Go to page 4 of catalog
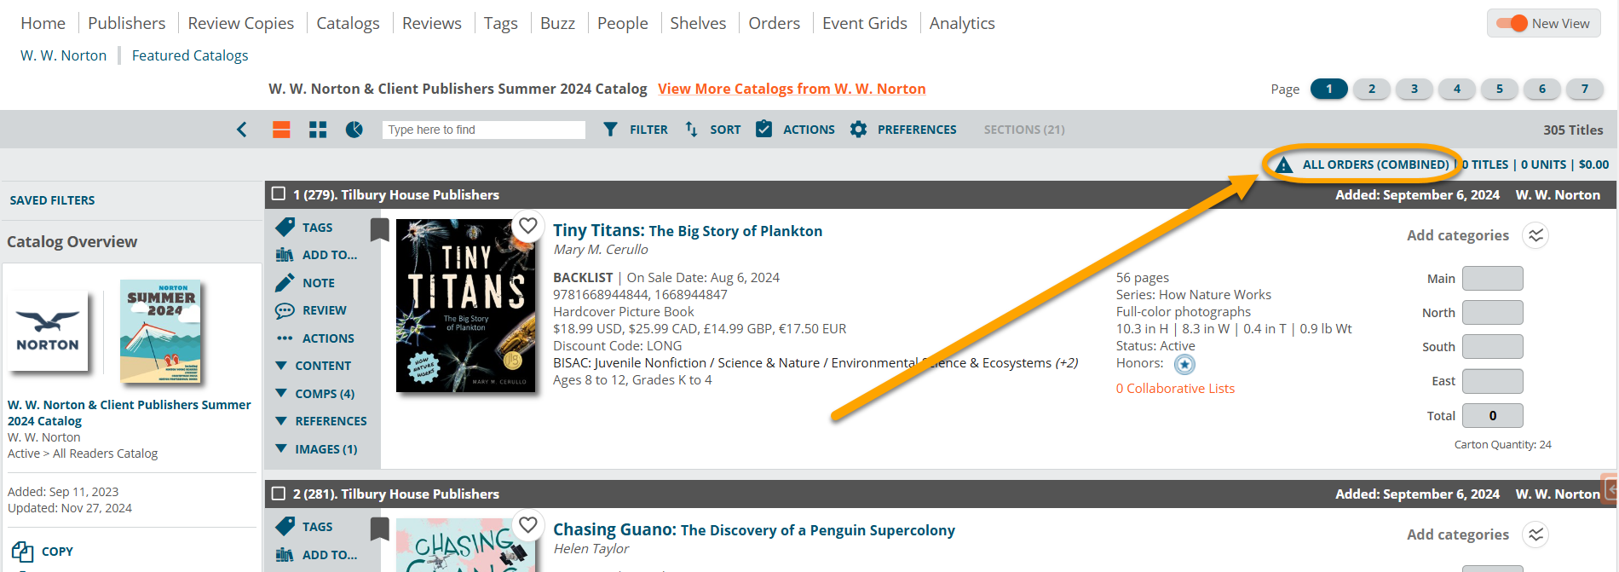Viewport: 1619px width, 572px height. coord(1457,89)
